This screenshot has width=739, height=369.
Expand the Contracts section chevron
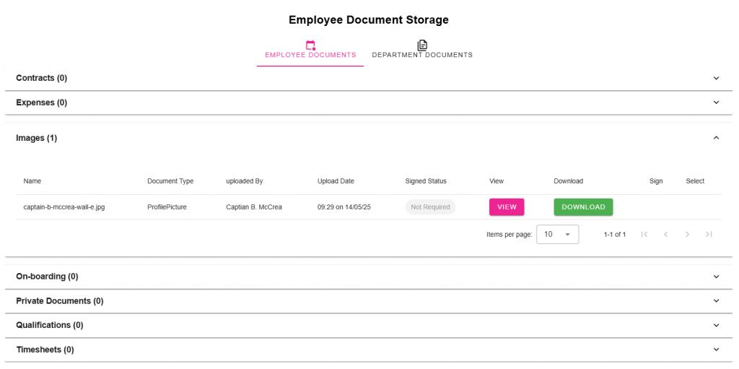716,78
